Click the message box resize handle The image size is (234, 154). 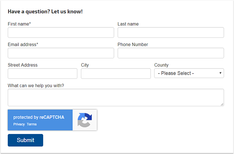pos(222,104)
